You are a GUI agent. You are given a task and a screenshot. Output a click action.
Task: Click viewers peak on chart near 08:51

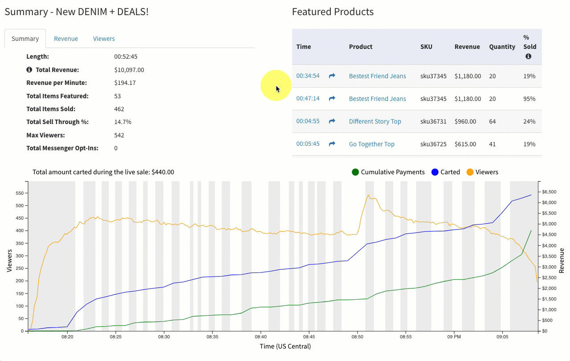(x=368, y=195)
